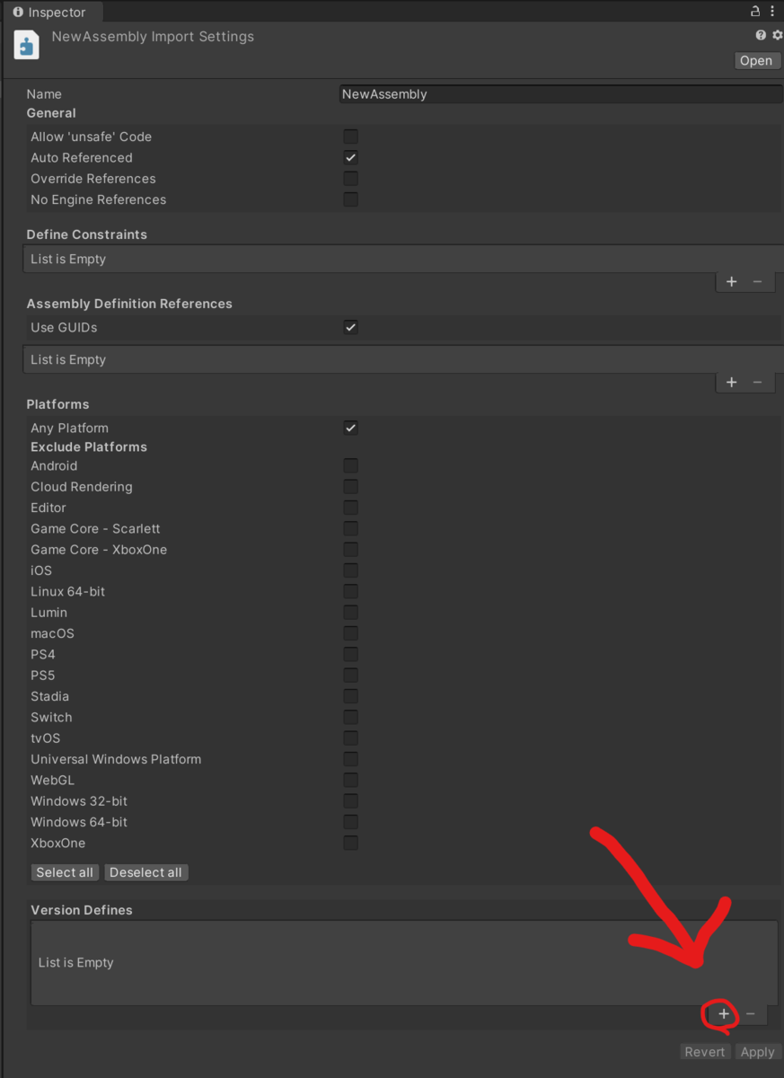
Task: Click the NewAssembly name field
Action: [539, 93]
